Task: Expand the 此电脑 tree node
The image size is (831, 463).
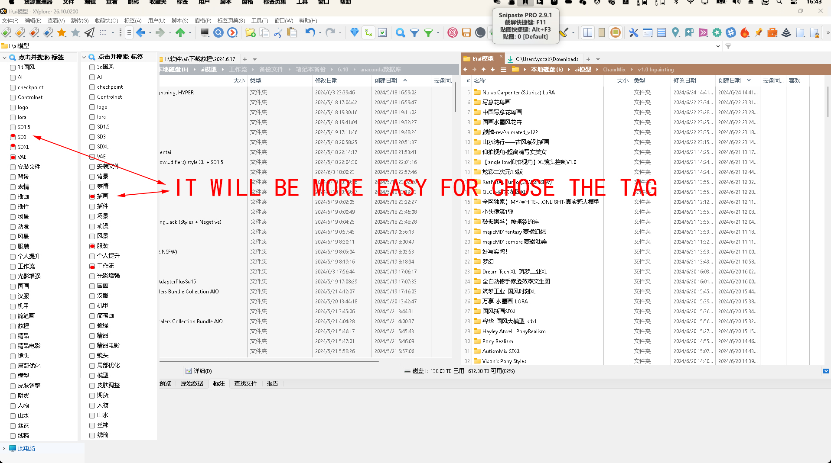Action: point(4,448)
